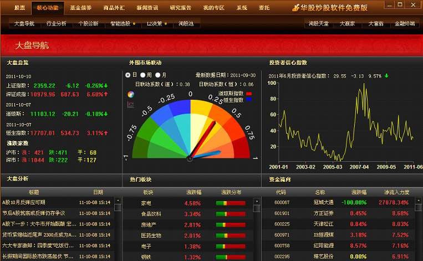Image resolution: width=423 pixels, height=261 pixels.
Task: Click the 家电 rise/fall distribution bar
Action: point(231,203)
